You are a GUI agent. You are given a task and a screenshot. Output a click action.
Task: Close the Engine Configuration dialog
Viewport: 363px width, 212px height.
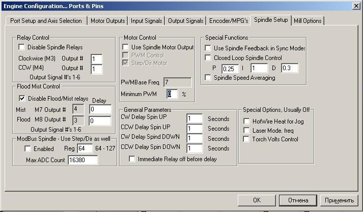pos(356,6)
